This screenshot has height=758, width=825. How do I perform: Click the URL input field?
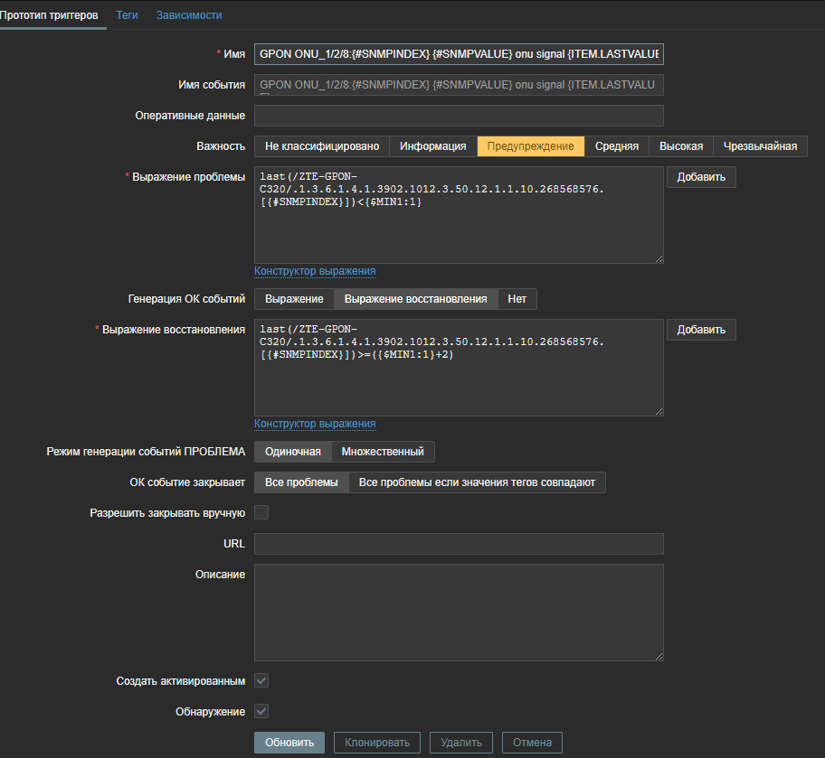[x=459, y=544]
